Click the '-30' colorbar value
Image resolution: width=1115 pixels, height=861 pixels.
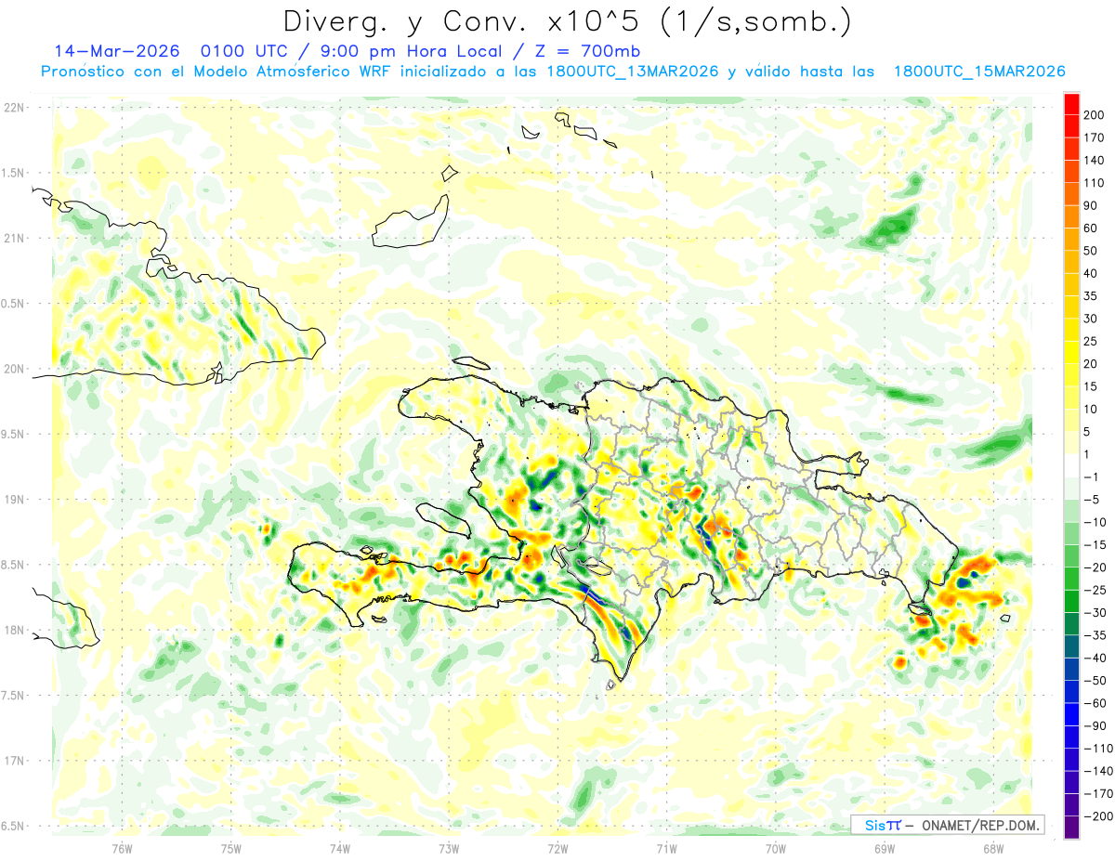click(x=1097, y=612)
